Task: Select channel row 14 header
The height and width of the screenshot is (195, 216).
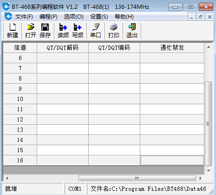Action: [x=20, y=140]
